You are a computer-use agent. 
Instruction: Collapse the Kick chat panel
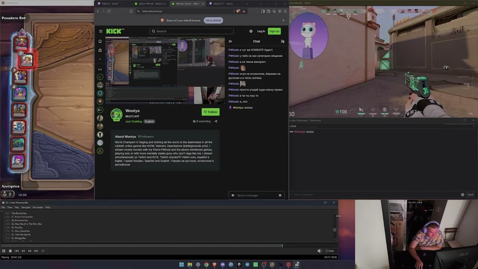tap(230, 41)
